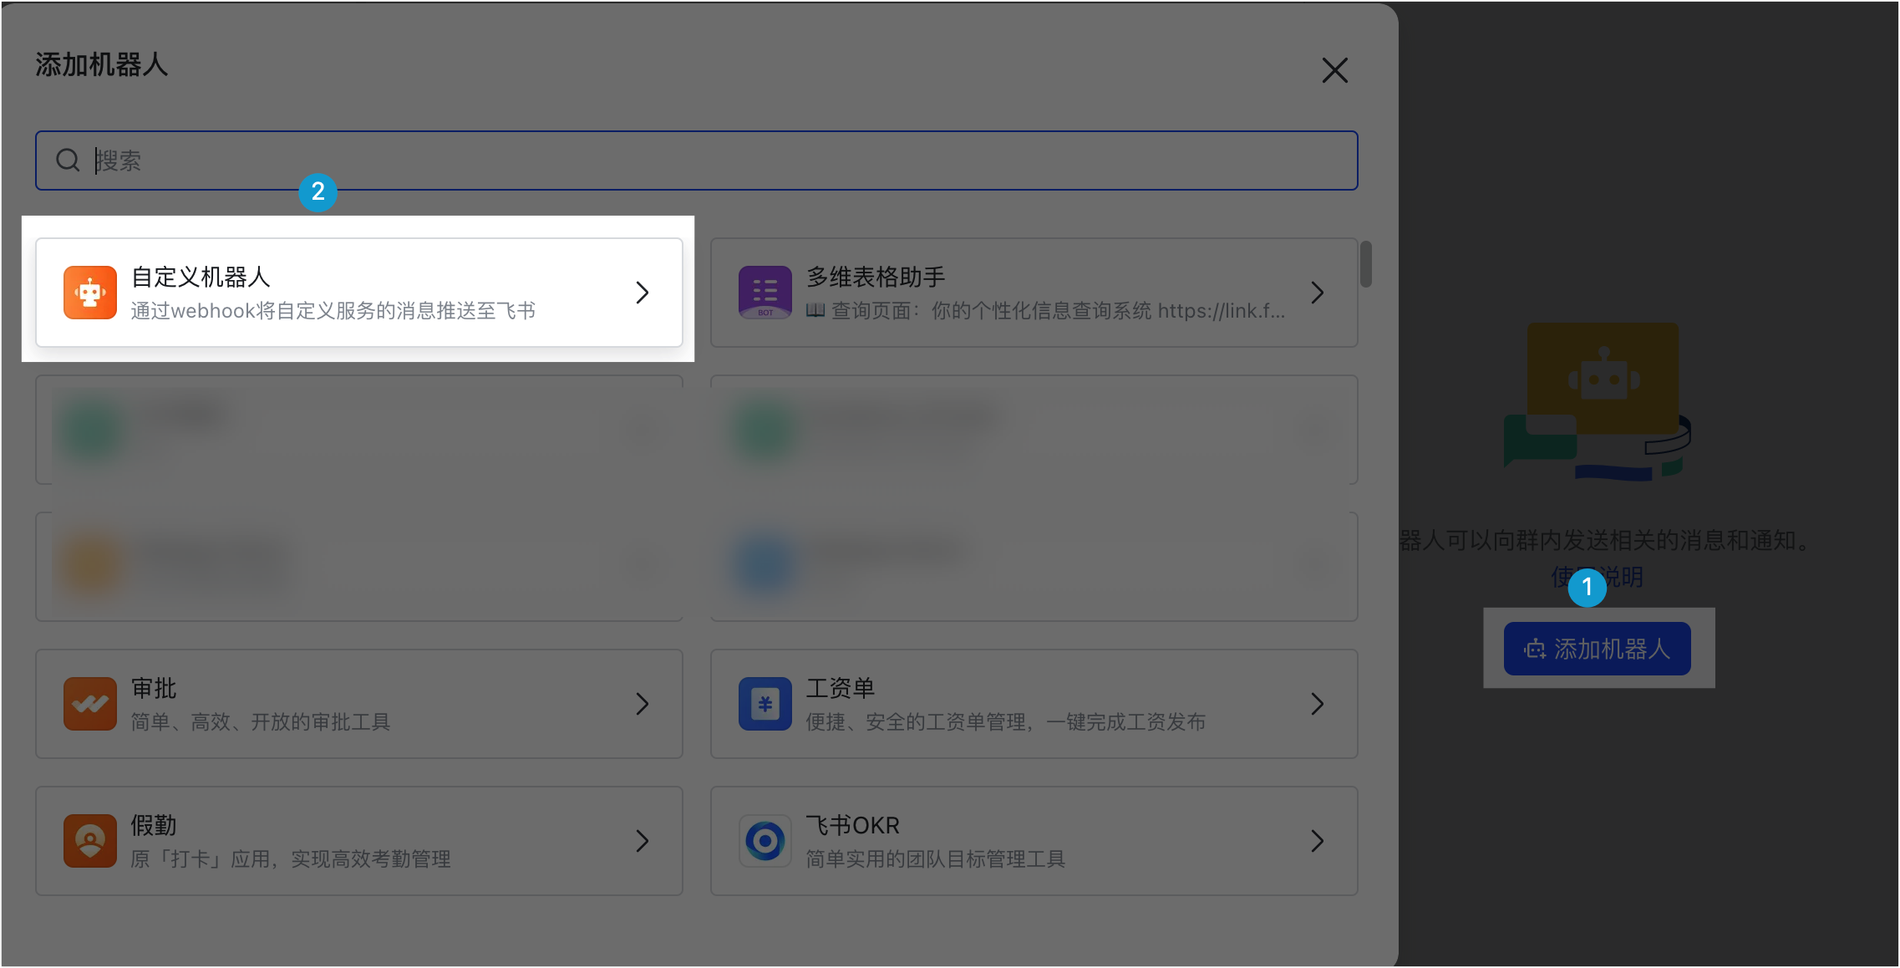
Task: Expand the 审批 entry chevron
Action: click(x=642, y=704)
